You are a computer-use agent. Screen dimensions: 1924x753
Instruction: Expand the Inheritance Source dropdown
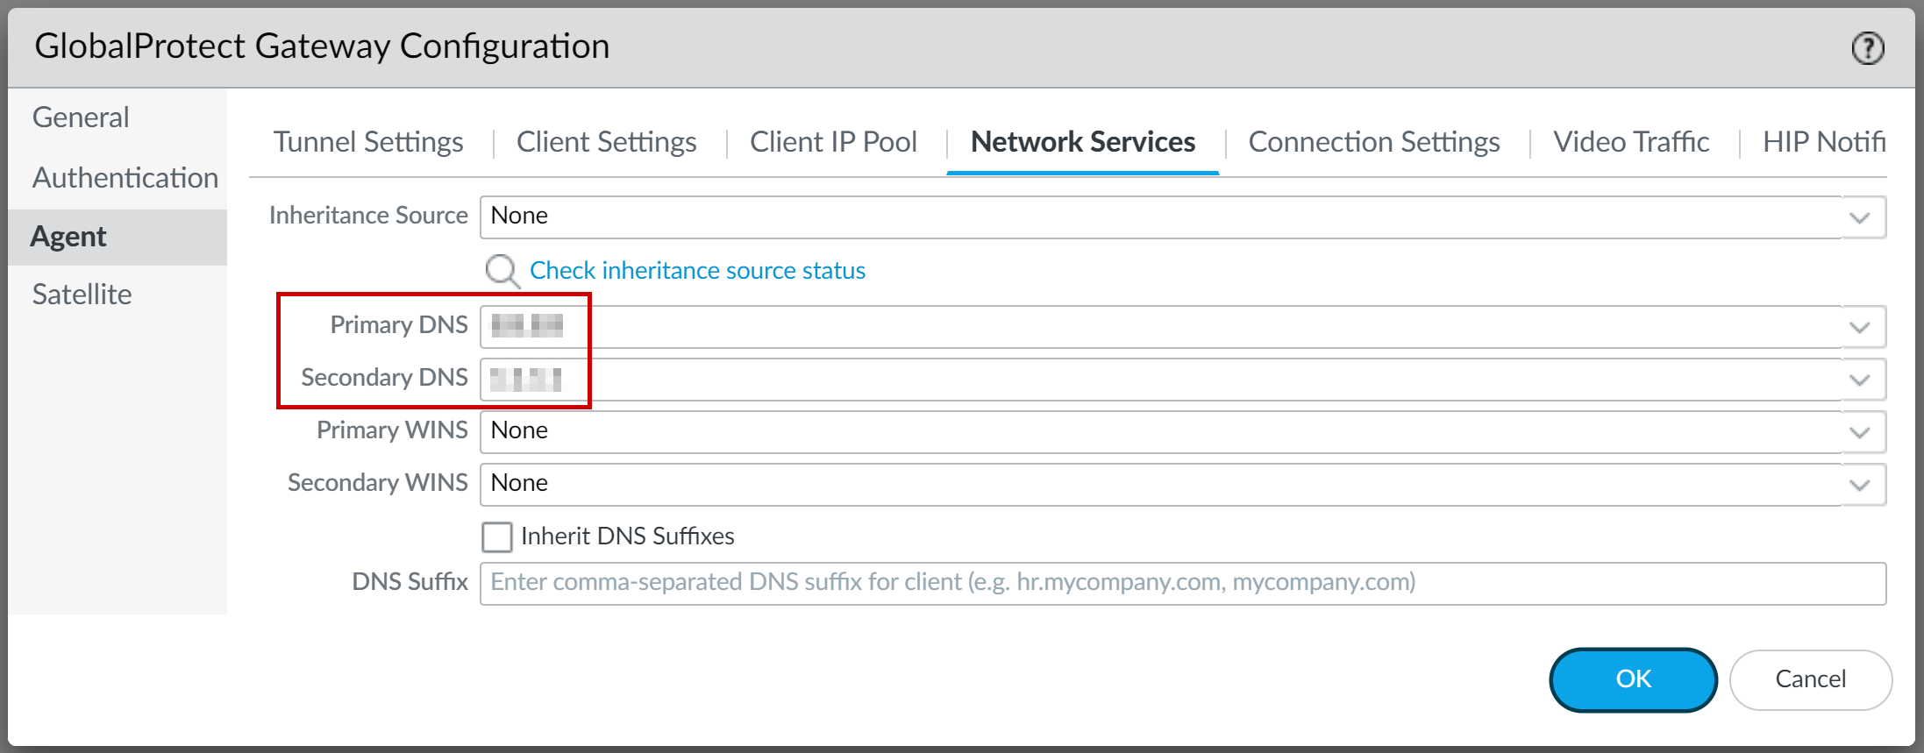[x=1859, y=217]
